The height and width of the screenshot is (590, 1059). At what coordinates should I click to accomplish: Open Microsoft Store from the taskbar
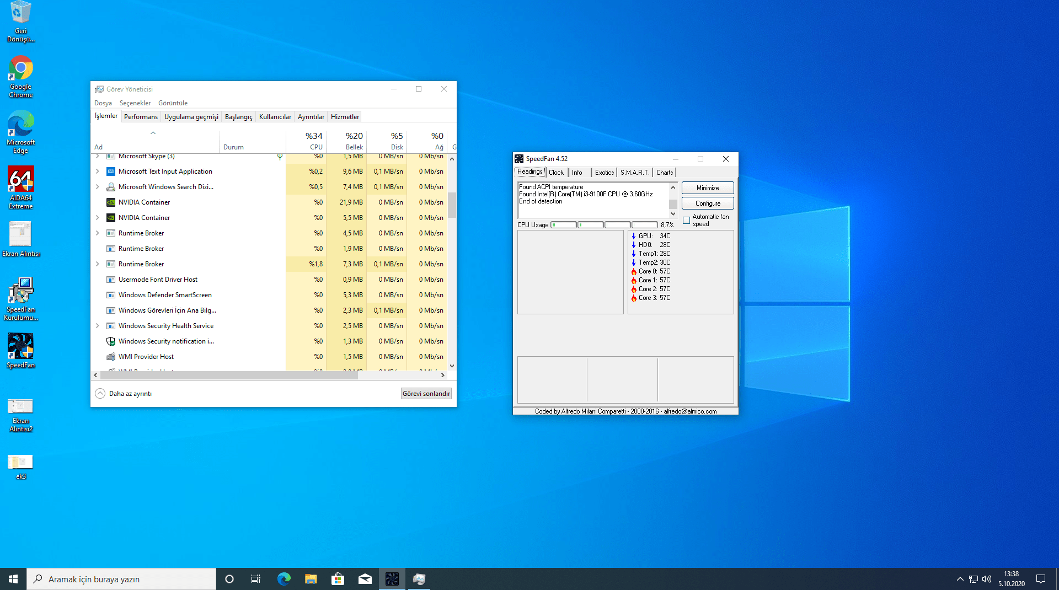(338, 579)
